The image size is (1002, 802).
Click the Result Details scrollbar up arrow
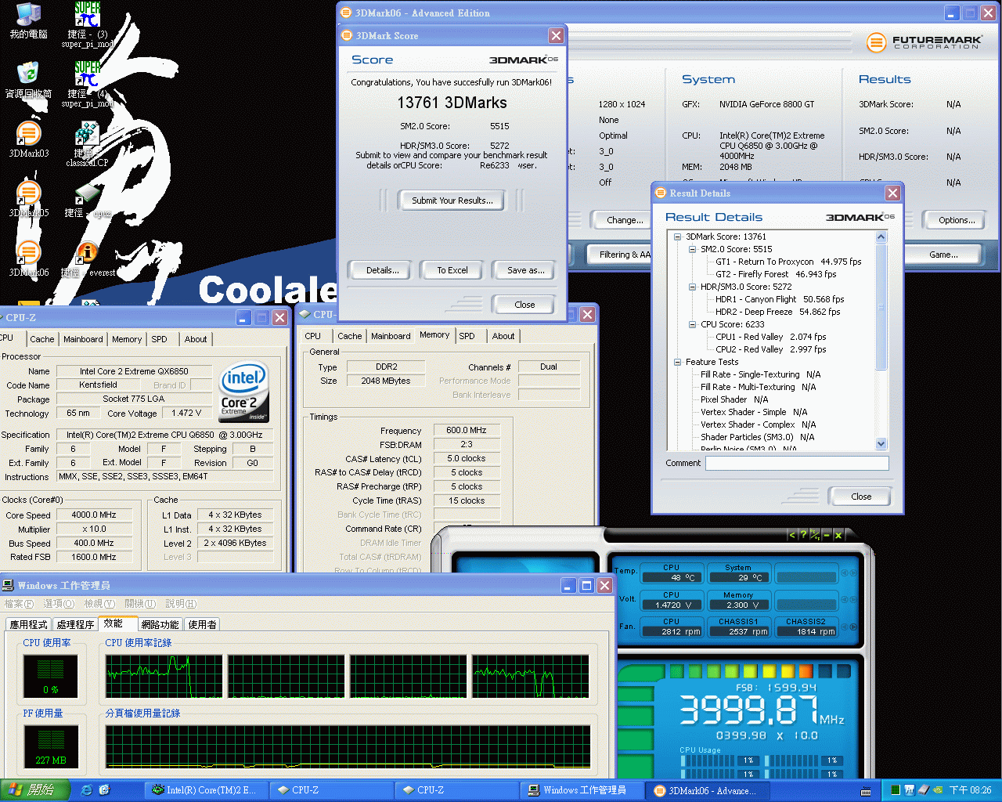coord(881,237)
